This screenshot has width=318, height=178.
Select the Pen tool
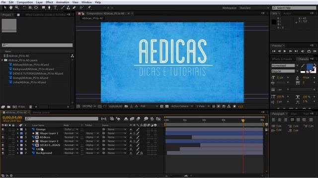(x=49, y=8)
